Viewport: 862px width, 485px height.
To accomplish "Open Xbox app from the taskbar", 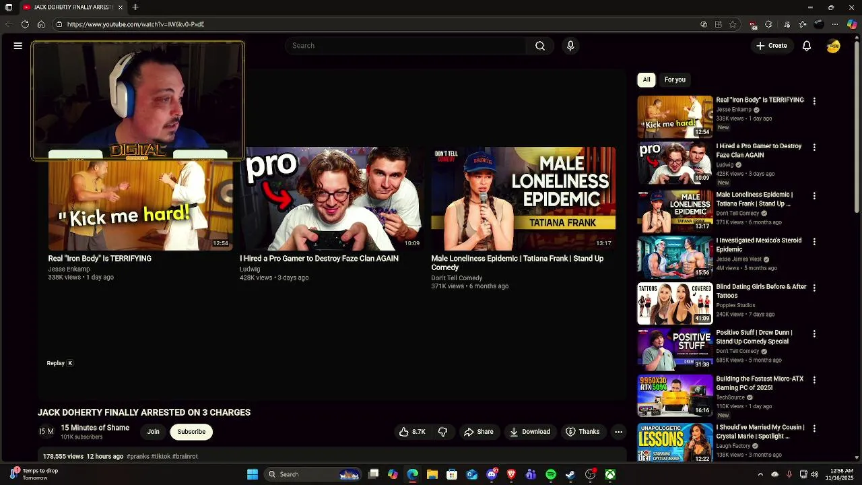I will (609, 474).
